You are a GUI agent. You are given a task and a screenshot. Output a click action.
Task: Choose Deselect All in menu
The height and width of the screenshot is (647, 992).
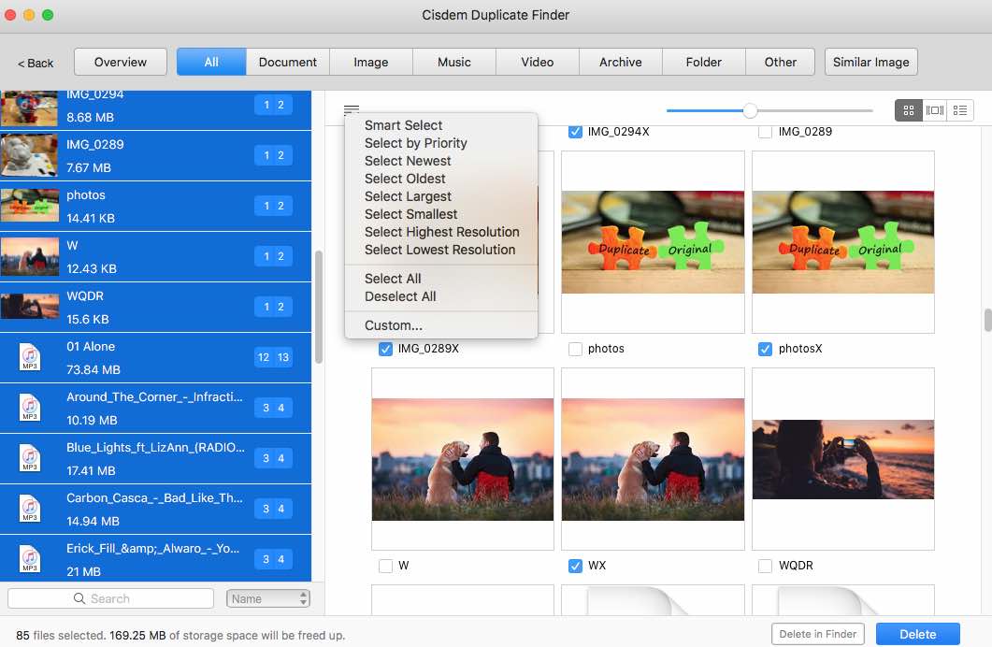441,296
